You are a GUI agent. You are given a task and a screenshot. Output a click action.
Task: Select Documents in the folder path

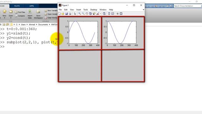(x=43, y=25)
